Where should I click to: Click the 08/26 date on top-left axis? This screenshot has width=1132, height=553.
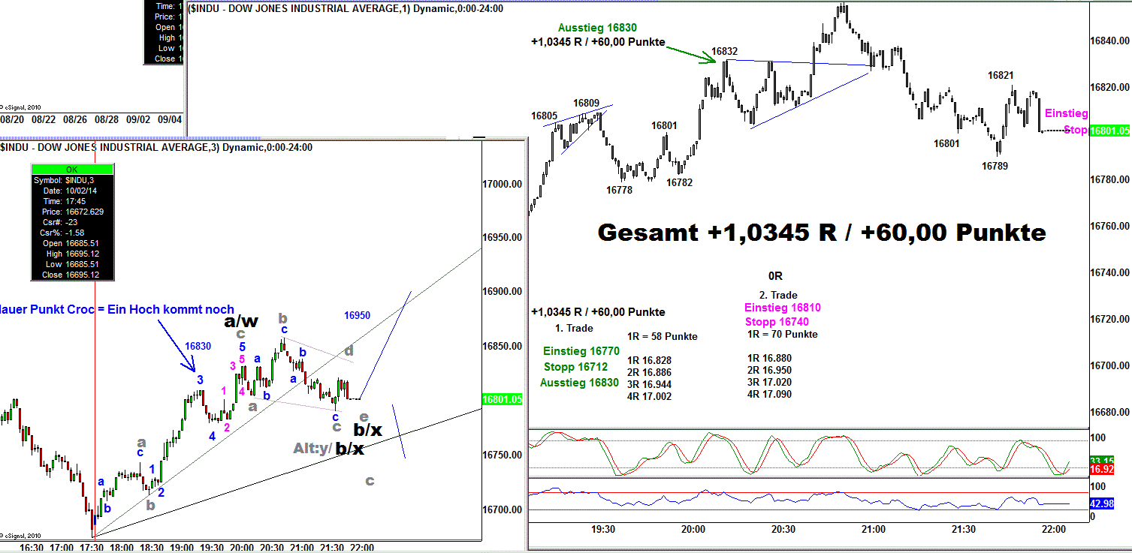coord(76,119)
